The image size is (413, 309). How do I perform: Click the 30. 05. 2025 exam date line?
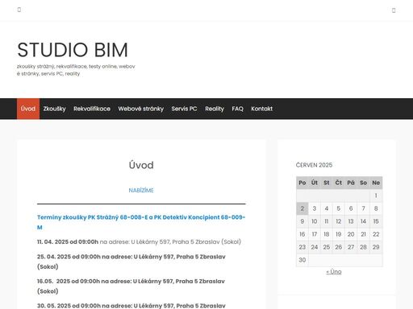click(131, 306)
